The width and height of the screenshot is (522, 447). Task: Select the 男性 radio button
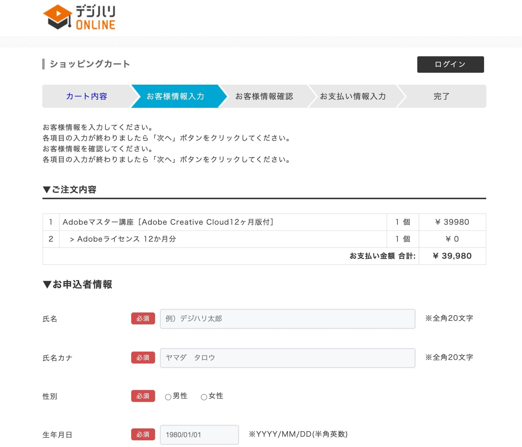click(x=168, y=397)
